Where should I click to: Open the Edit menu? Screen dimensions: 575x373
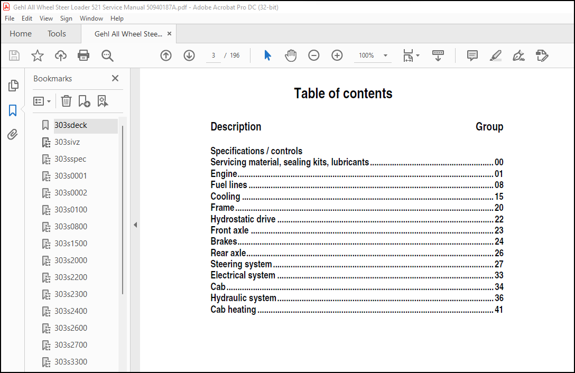coord(27,18)
